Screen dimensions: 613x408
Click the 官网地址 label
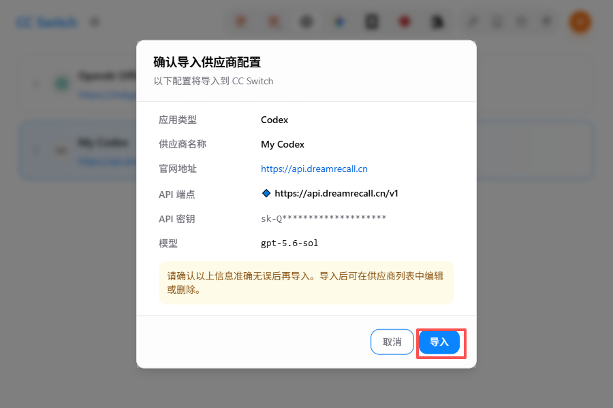coord(178,169)
